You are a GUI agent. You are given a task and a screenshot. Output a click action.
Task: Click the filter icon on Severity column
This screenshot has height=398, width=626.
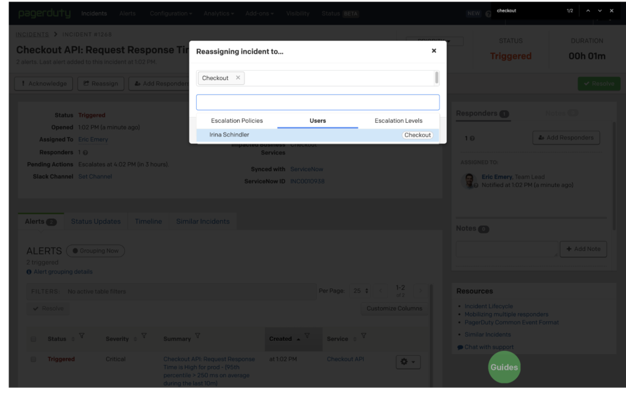coord(144,336)
